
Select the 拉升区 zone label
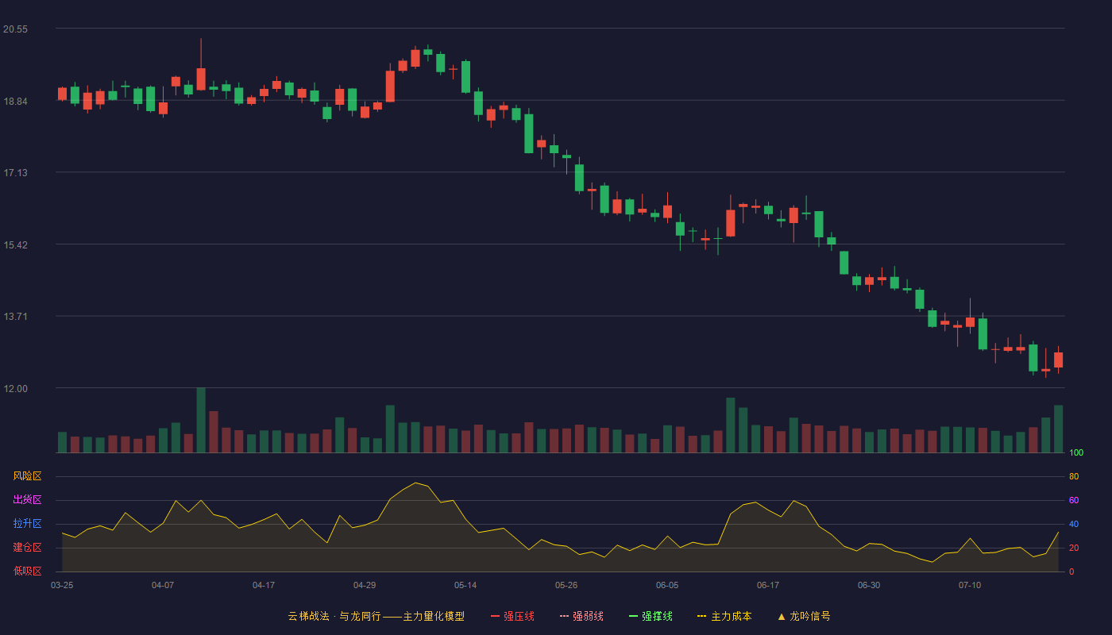click(27, 524)
